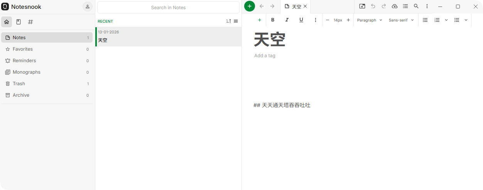Toggle the notes list view mode
This screenshot has height=190, width=483.
tap(236, 21)
